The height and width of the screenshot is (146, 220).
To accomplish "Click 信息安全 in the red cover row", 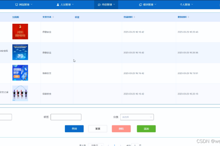I will pyautogui.click(x=47, y=32).
